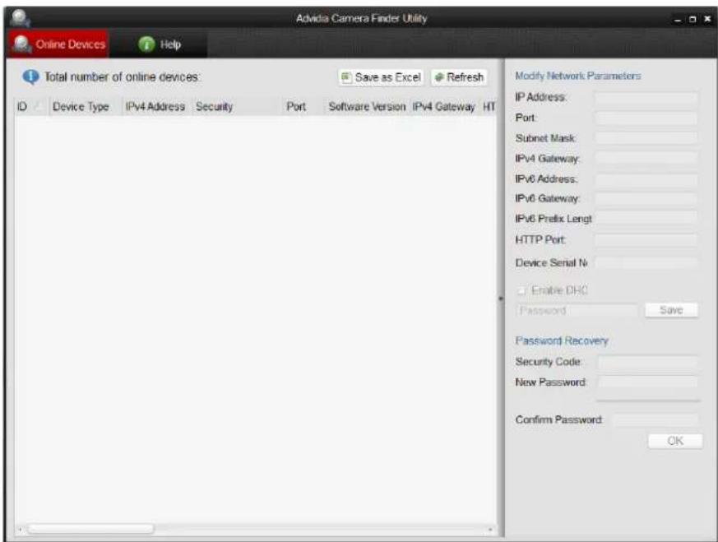Open the Online Devices tab
Image resolution: width=718 pixels, height=542 pixels.
point(58,44)
